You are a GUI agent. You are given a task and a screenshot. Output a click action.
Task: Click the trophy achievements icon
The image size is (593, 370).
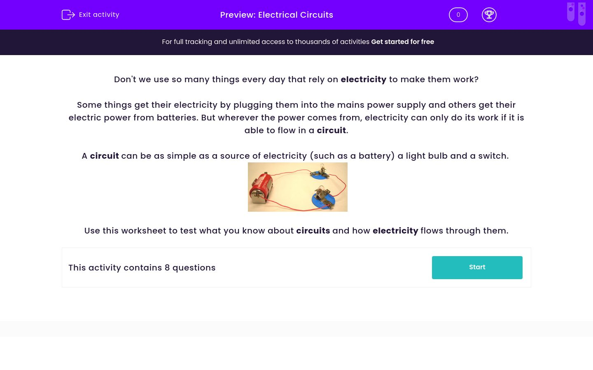(489, 15)
